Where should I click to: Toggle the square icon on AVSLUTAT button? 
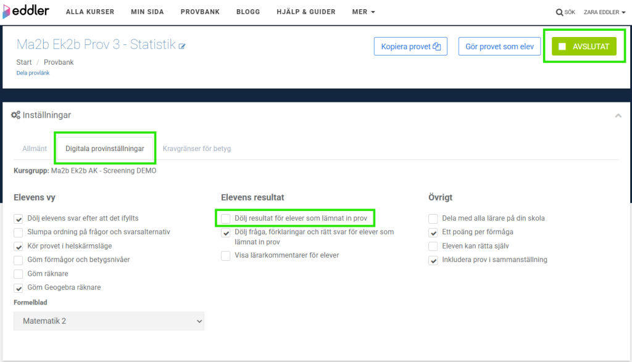click(x=562, y=46)
